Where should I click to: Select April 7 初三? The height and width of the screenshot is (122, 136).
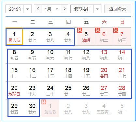click(x=122, y=37)
